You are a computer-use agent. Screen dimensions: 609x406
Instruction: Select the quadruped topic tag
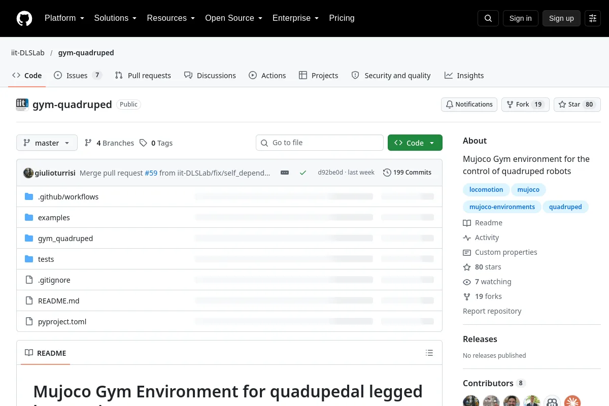[565, 207]
